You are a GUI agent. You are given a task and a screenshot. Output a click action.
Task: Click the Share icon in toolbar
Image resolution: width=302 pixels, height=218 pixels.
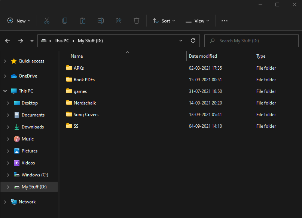[119, 21]
